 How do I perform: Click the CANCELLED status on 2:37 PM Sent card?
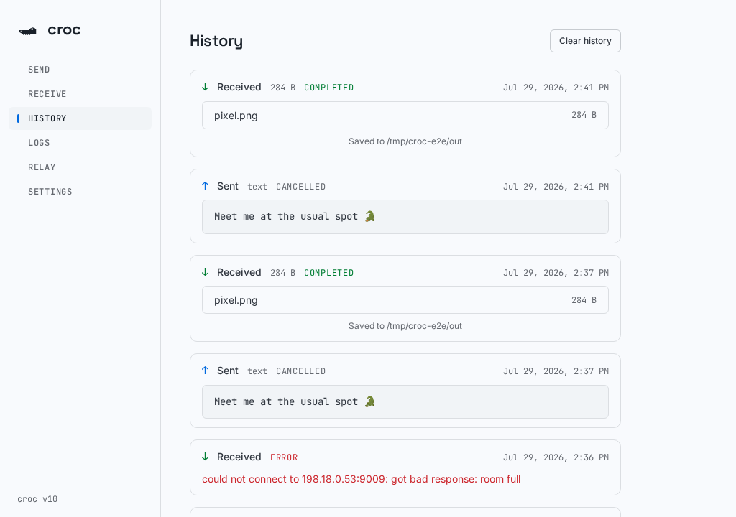coord(300,371)
